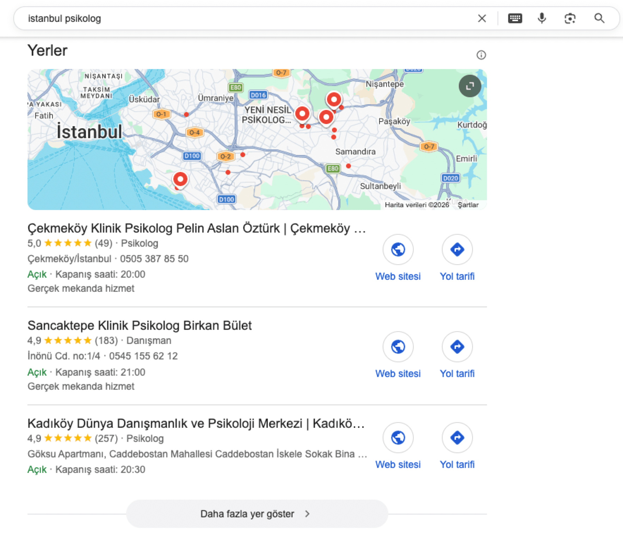623x549 pixels.
Task: Get directions to Kadıköy Dünya Danışmanlık
Action: [x=457, y=438]
